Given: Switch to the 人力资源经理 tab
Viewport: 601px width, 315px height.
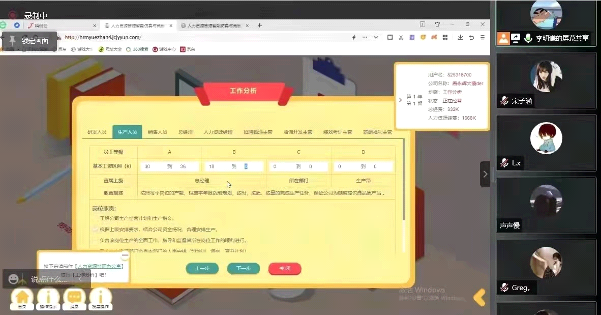Looking at the screenshot, I should tap(218, 132).
